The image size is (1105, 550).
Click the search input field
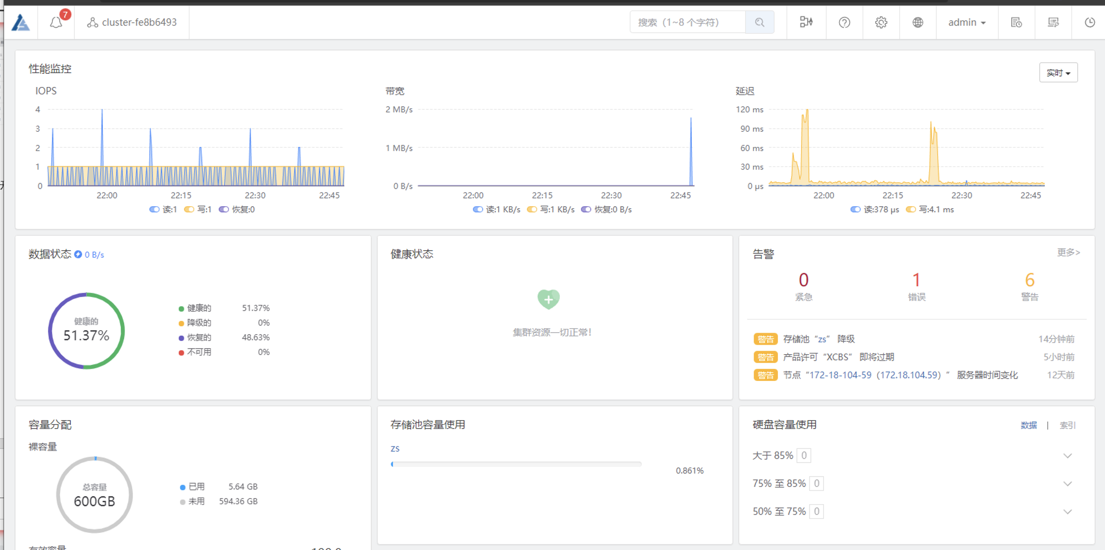click(x=687, y=22)
